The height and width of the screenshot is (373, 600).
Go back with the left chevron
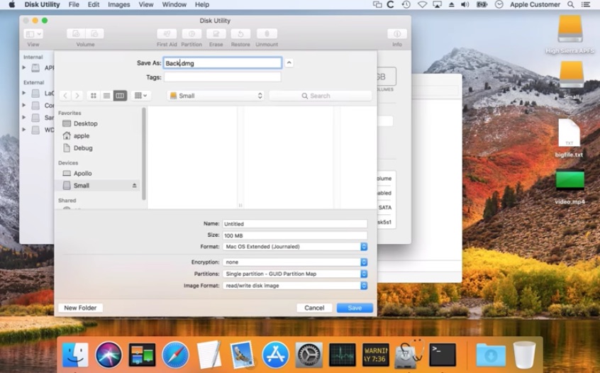point(65,96)
